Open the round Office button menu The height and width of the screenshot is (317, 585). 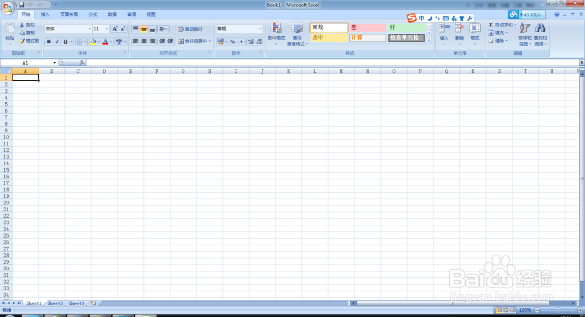(x=8, y=8)
